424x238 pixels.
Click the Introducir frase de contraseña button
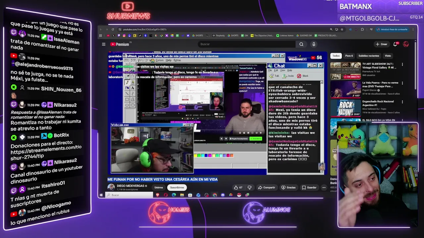(392, 29)
